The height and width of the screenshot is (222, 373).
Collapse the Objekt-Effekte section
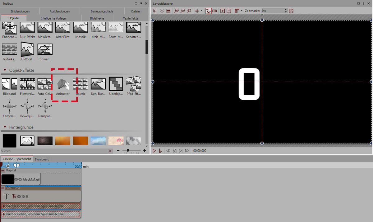[5, 70]
